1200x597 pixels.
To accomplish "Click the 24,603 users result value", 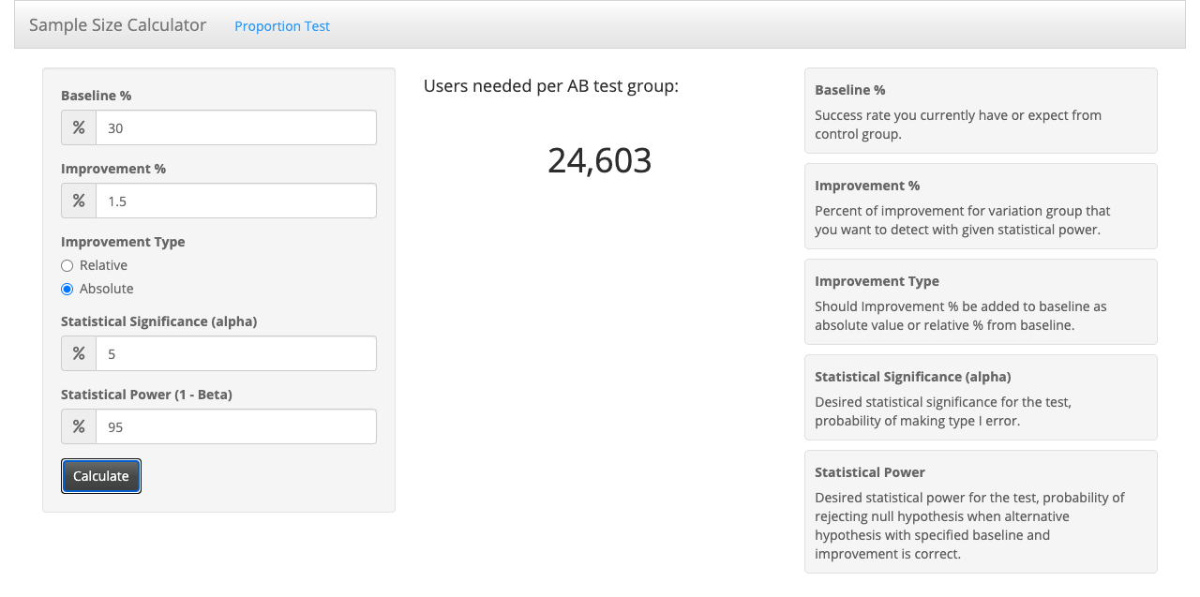I will pyautogui.click(x=599, y=160).
